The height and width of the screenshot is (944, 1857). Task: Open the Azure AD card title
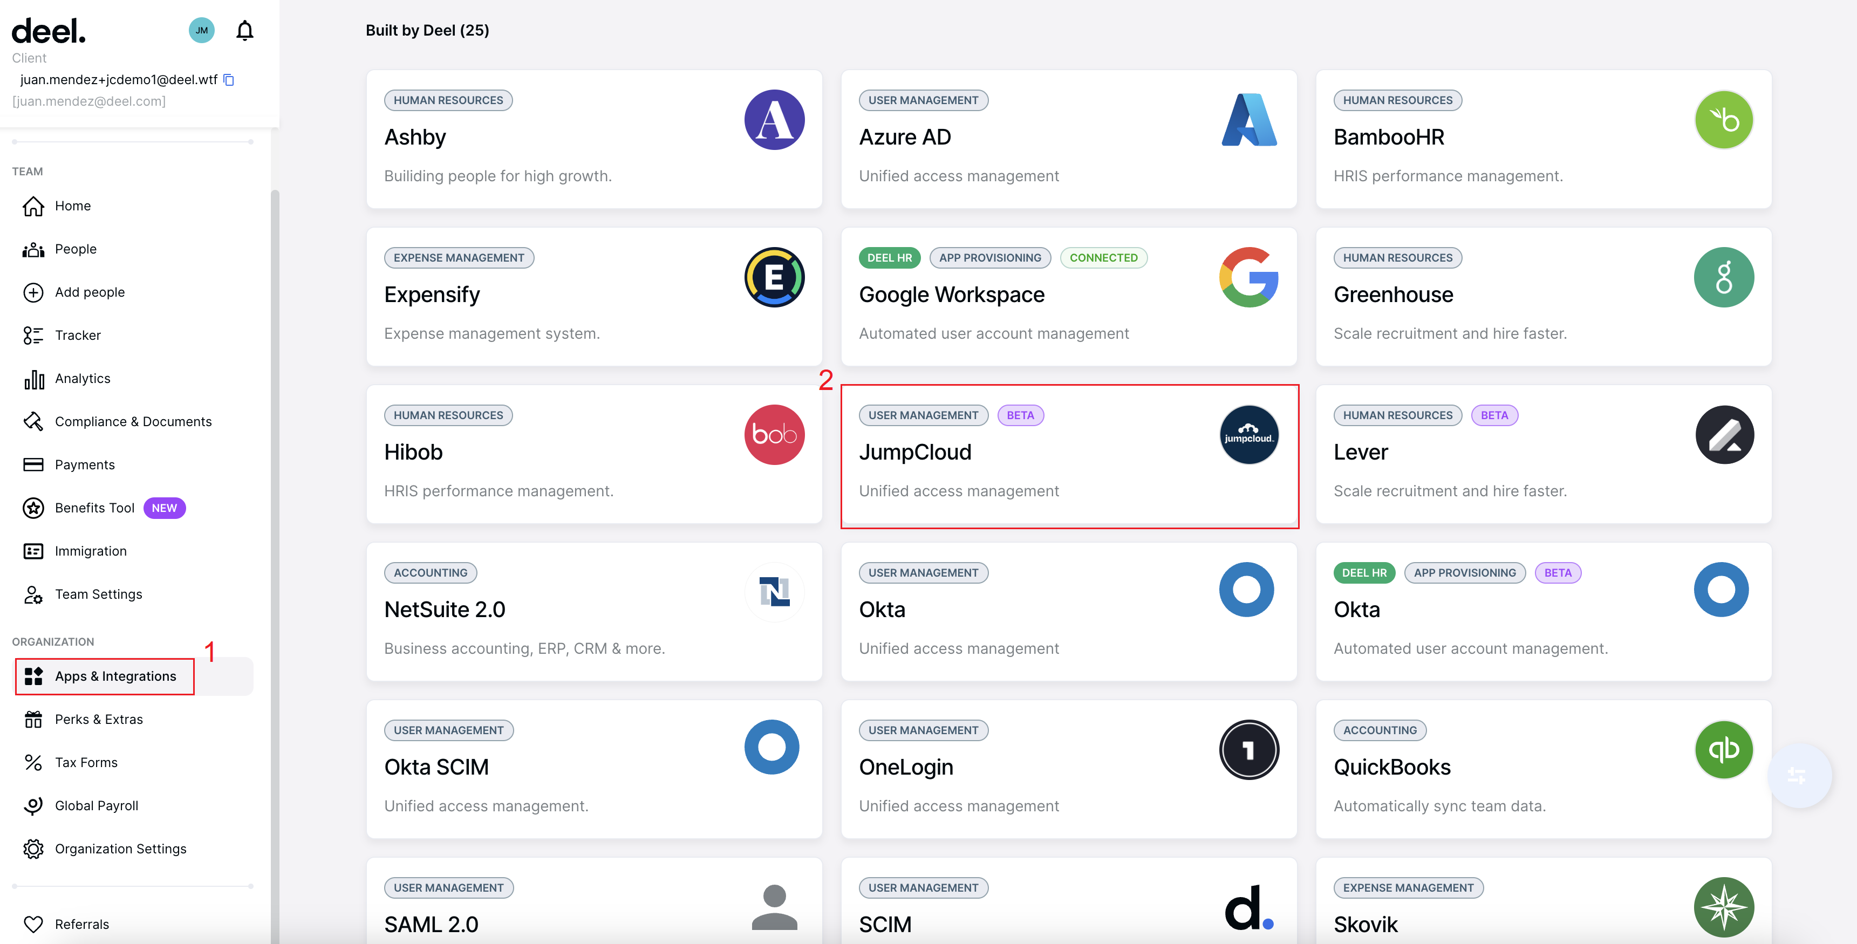(905, 137)
